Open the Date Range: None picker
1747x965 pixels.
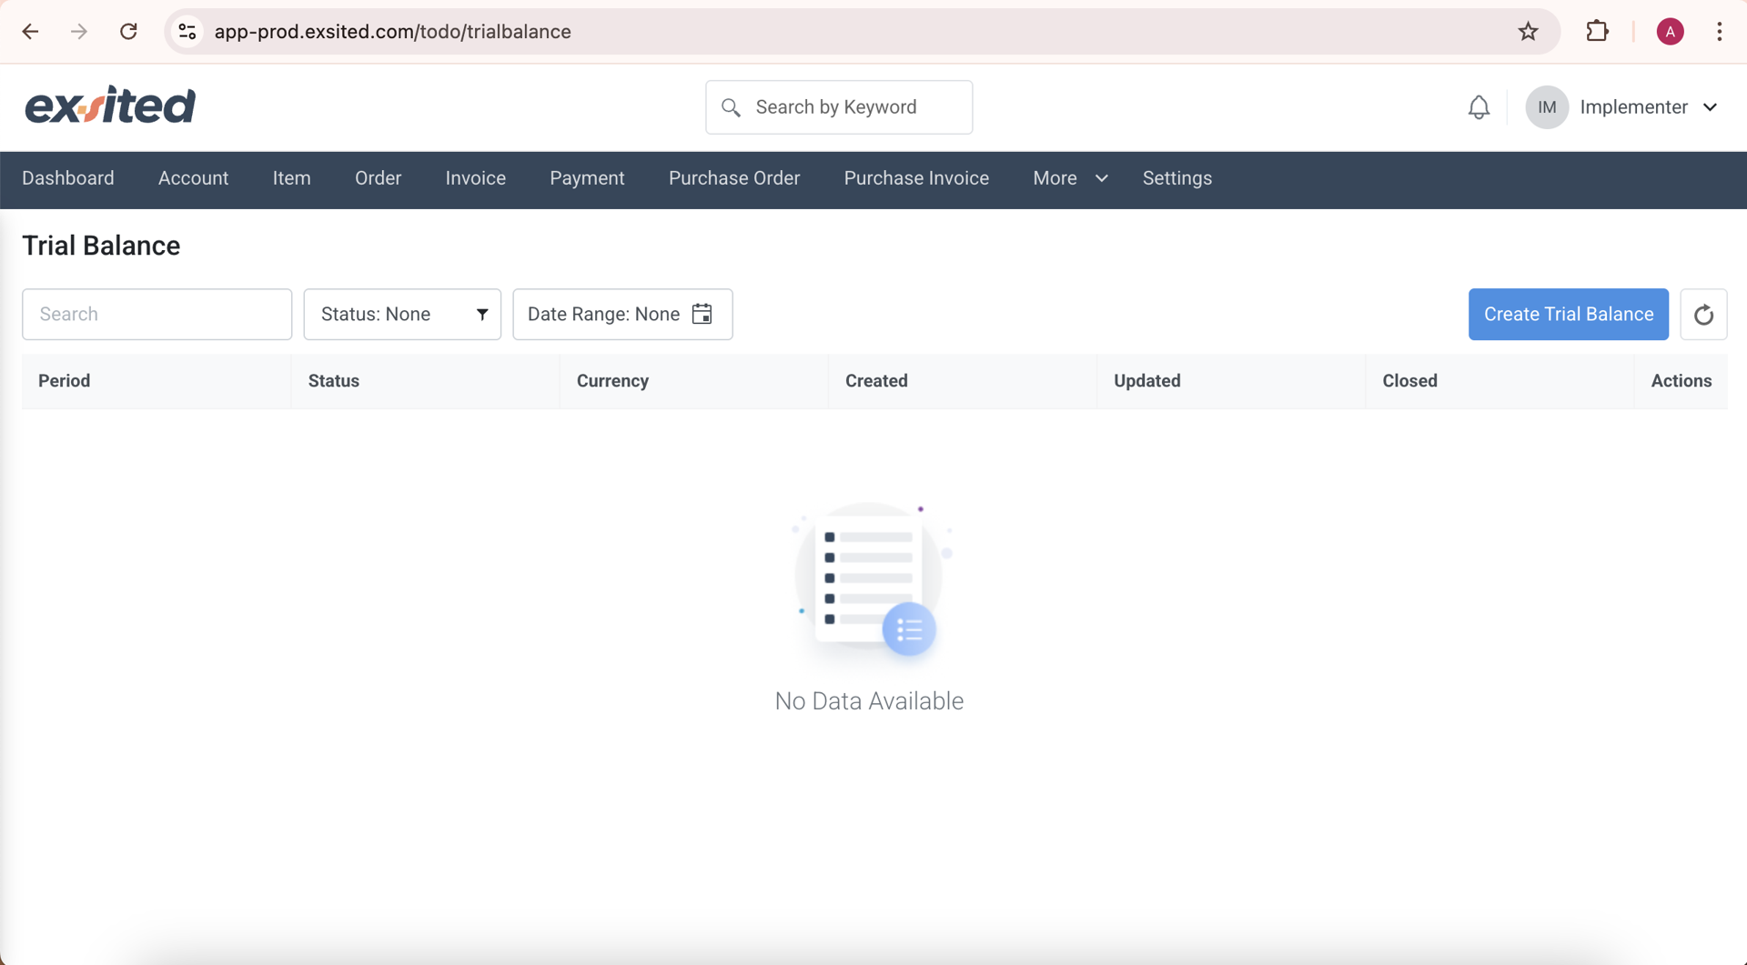(622, 315)
